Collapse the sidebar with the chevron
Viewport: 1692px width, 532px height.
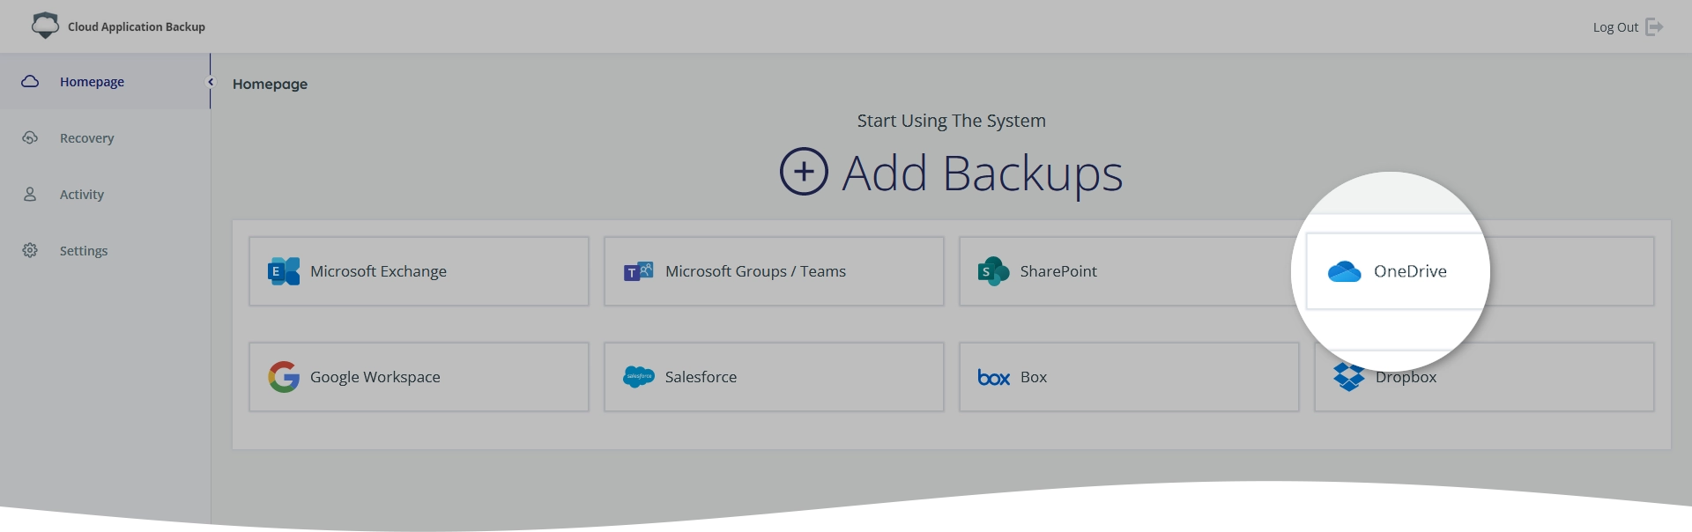coord(211,82)
